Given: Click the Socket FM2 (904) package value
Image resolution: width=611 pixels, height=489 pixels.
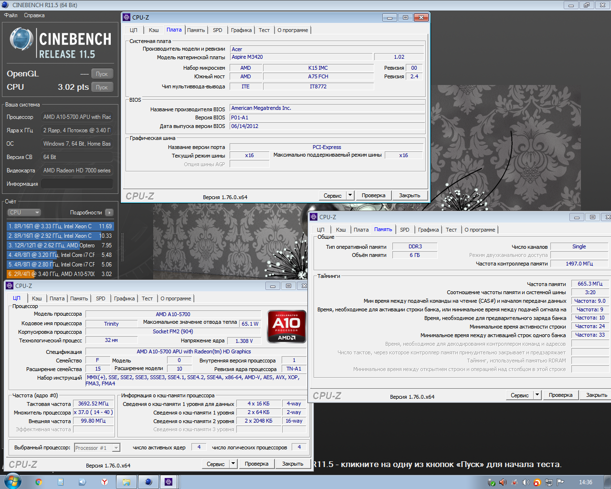Looking at the screenshot, I should click(x=173, y=331).
